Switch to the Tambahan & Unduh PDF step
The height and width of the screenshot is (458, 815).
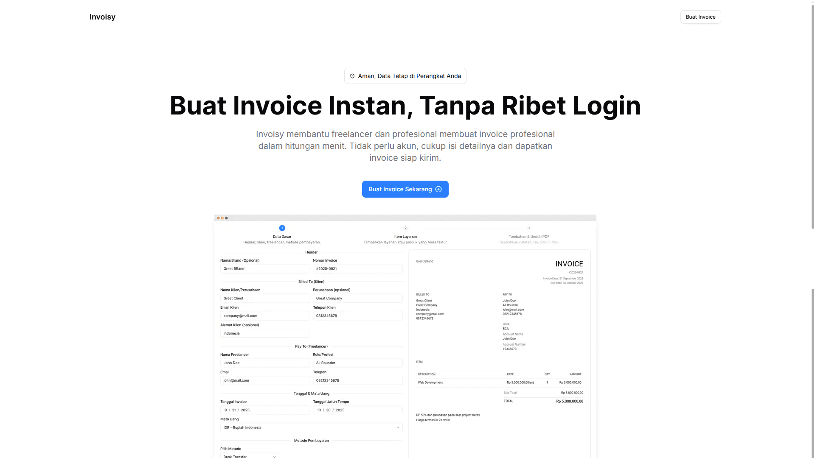(x=529, y=237)
